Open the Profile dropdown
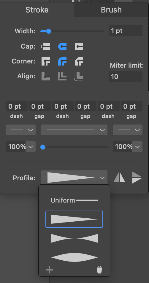 (x=74, y=178)
